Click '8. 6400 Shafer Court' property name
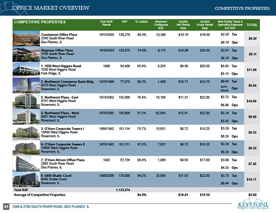276x213 pixels. pos(56,175)
